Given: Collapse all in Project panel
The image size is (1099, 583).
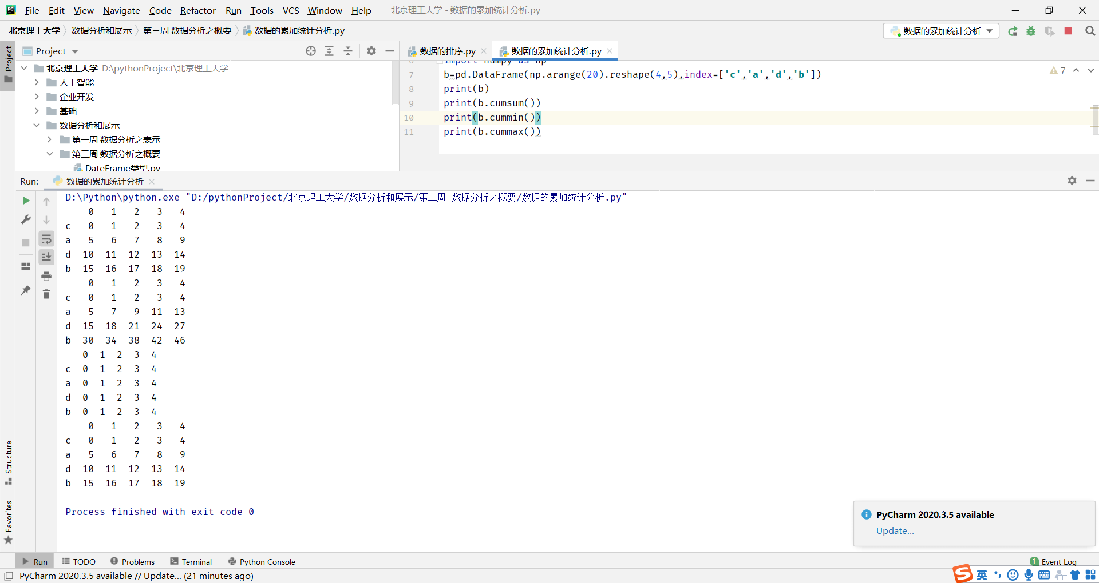Looking at the screenshot, I should pos(348,51).
